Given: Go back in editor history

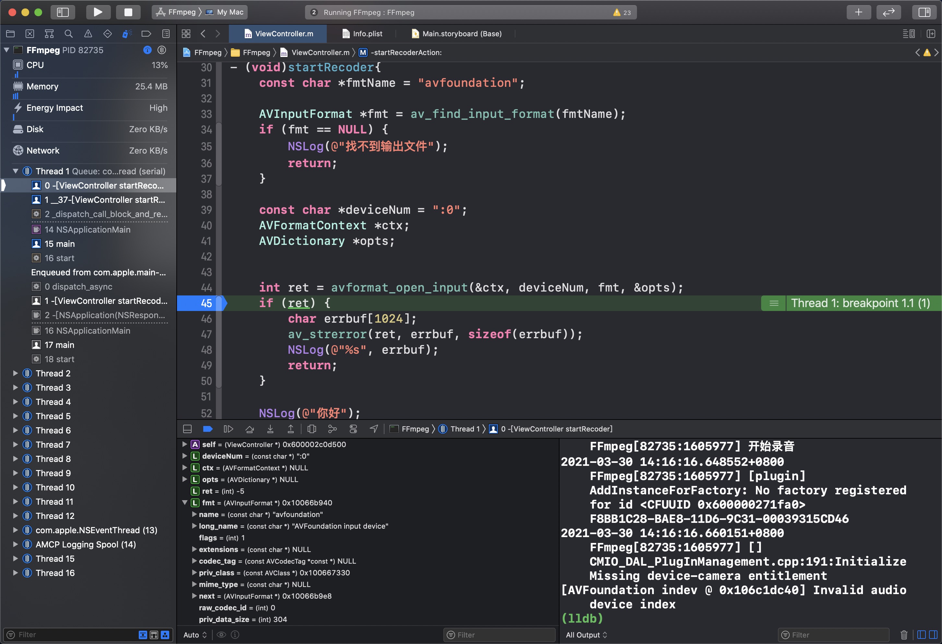Looking at the screenshot, I should point(203,34).
